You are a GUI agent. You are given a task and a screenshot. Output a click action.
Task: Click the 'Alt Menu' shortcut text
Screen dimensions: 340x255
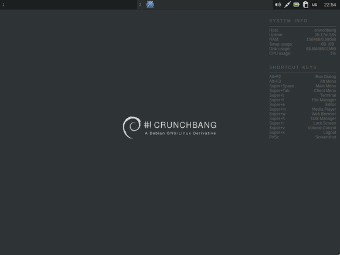point(328,81)
